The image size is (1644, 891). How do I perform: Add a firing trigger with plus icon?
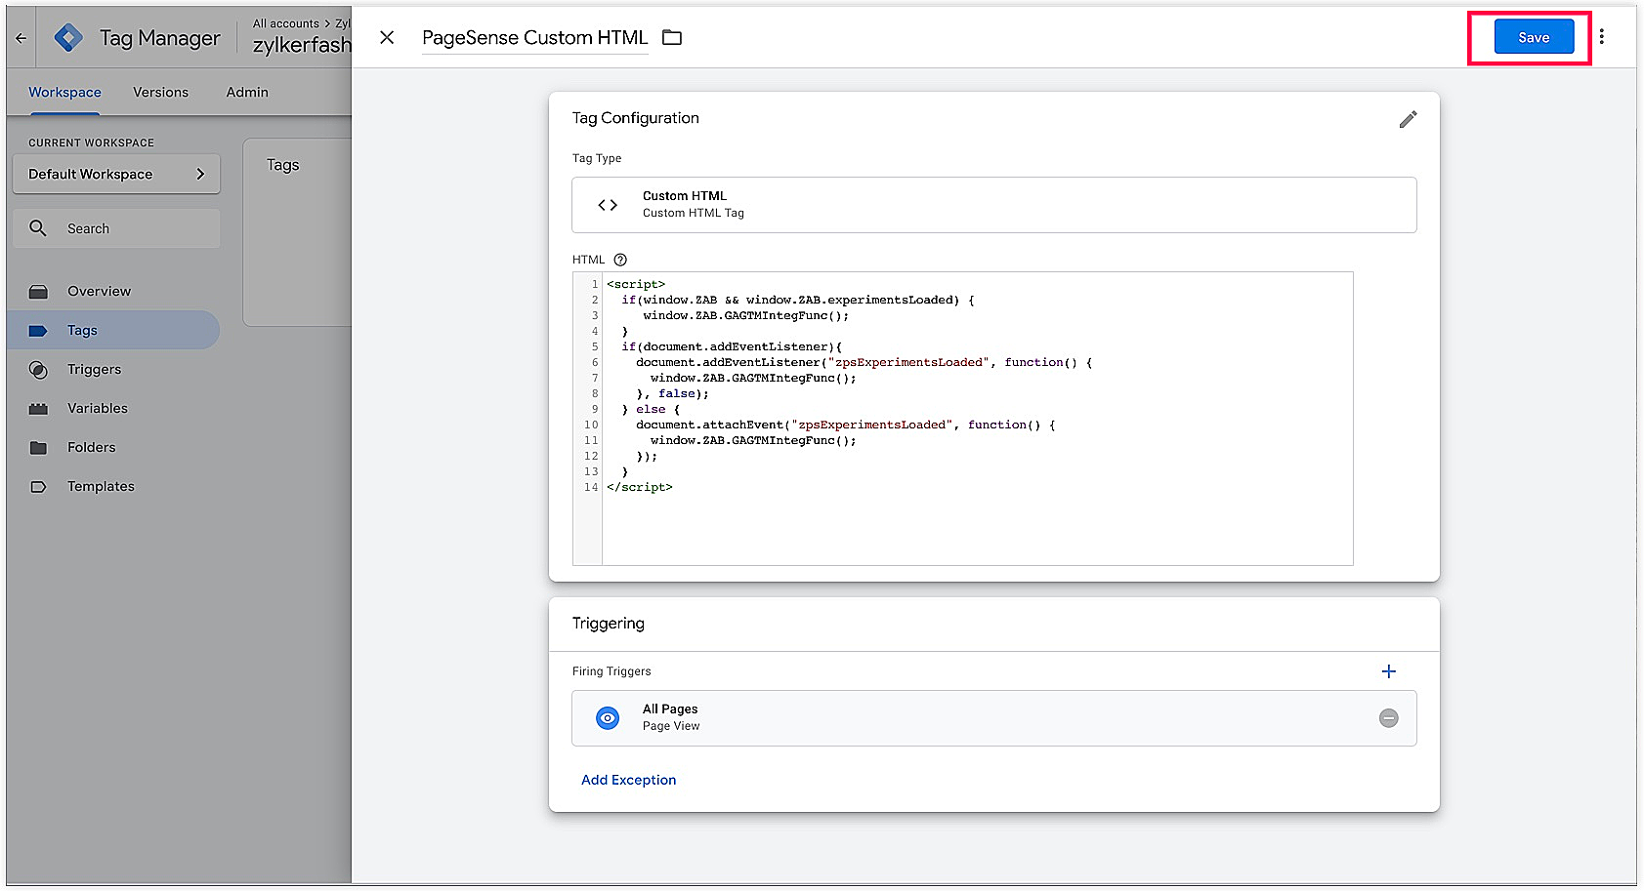(1388, 671)
